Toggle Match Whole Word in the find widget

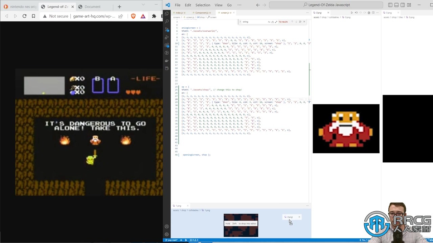[273, 22]
